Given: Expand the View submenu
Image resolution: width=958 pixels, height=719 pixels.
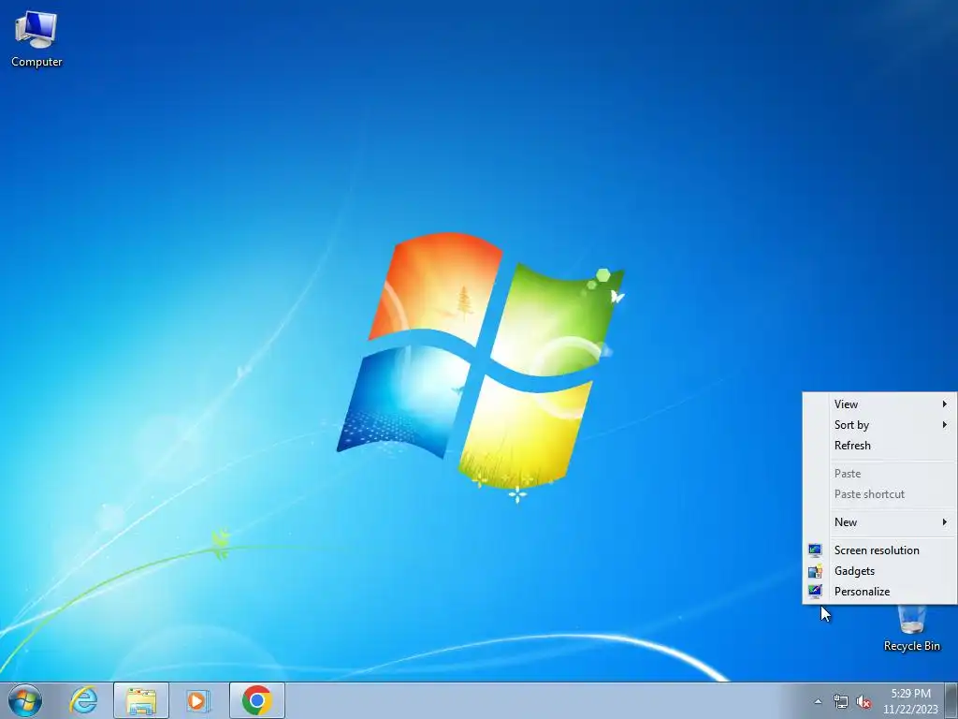Looking at the screenshot, I should [879, 404].
